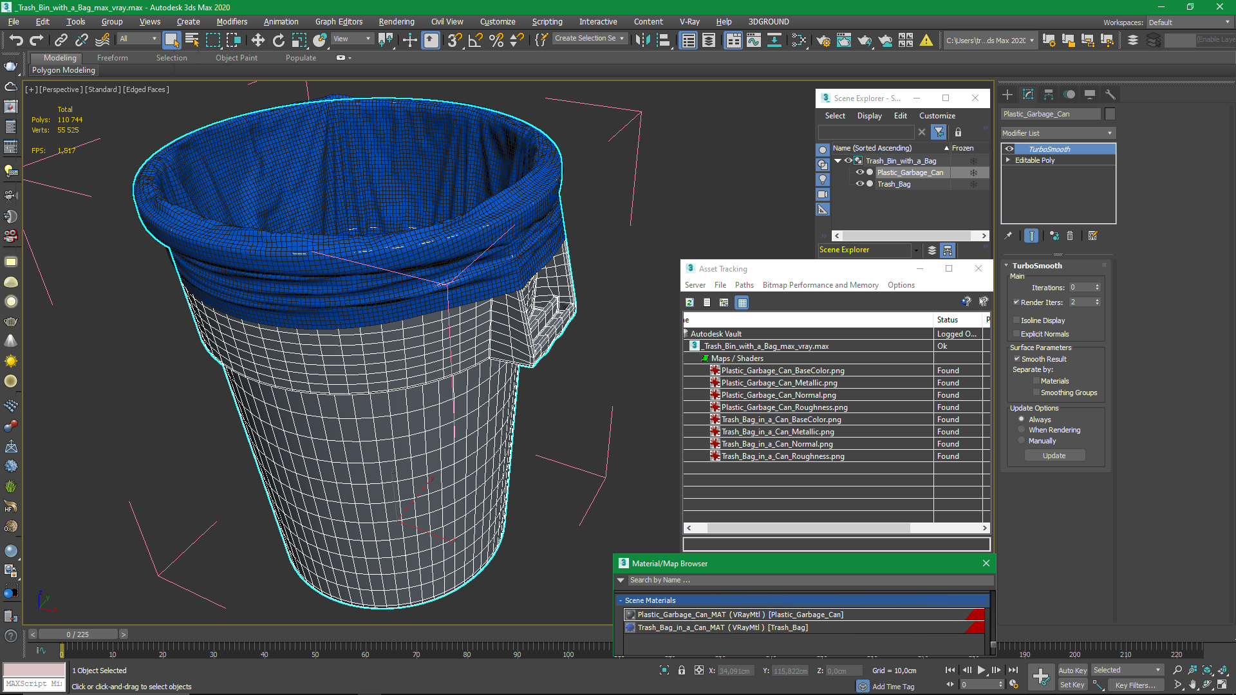1236x695 pixels.
Task: Open the Motion command panel tab
Action: 1069,95
